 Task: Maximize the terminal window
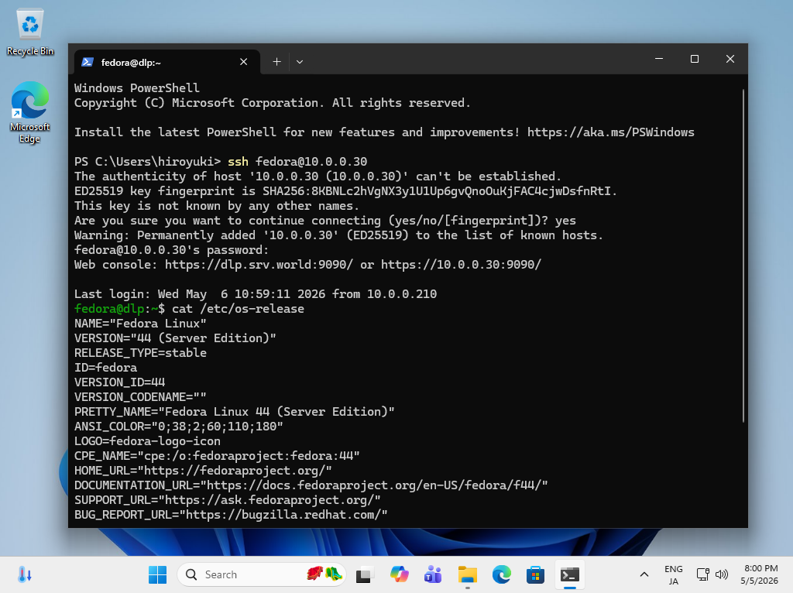695,59
